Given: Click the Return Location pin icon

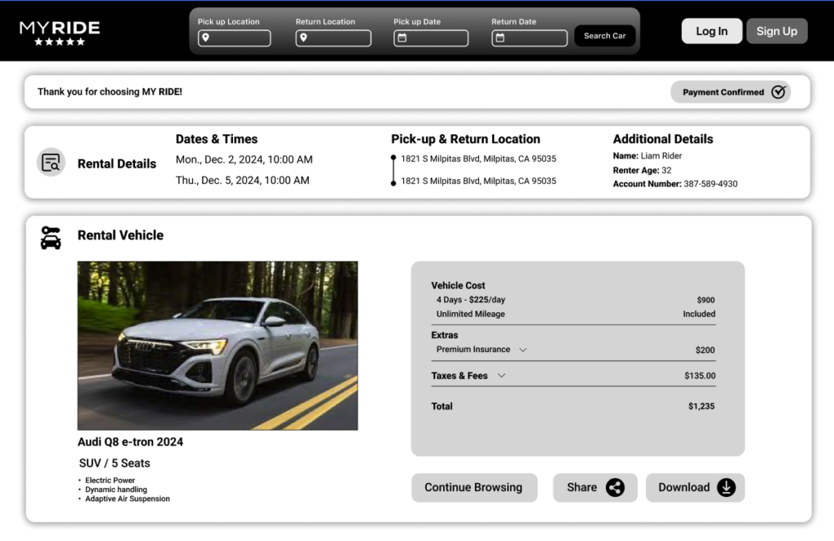Looking at the screenshot, I should click(x=304, y=38).
